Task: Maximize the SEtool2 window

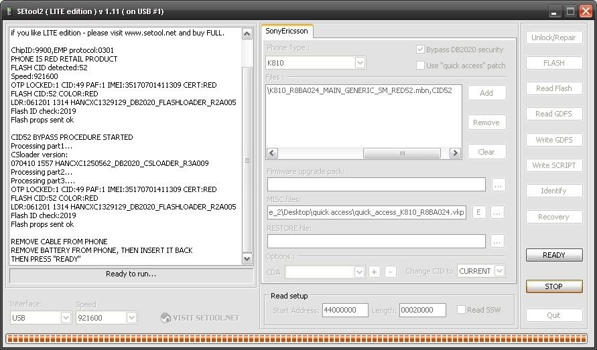Action: (x=570, y=11)
